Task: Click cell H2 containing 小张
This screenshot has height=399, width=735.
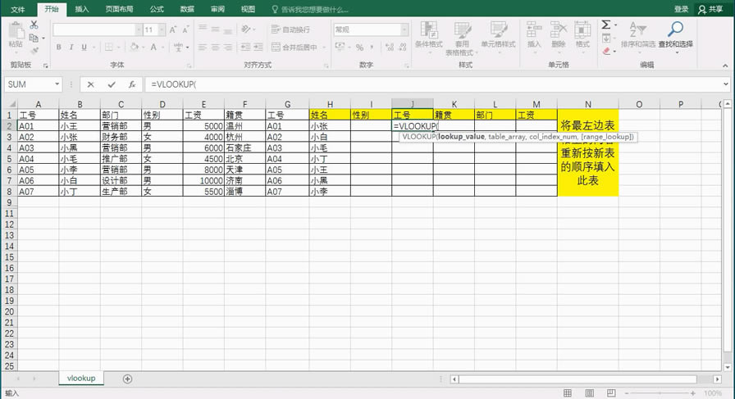Action: [330, 126]
